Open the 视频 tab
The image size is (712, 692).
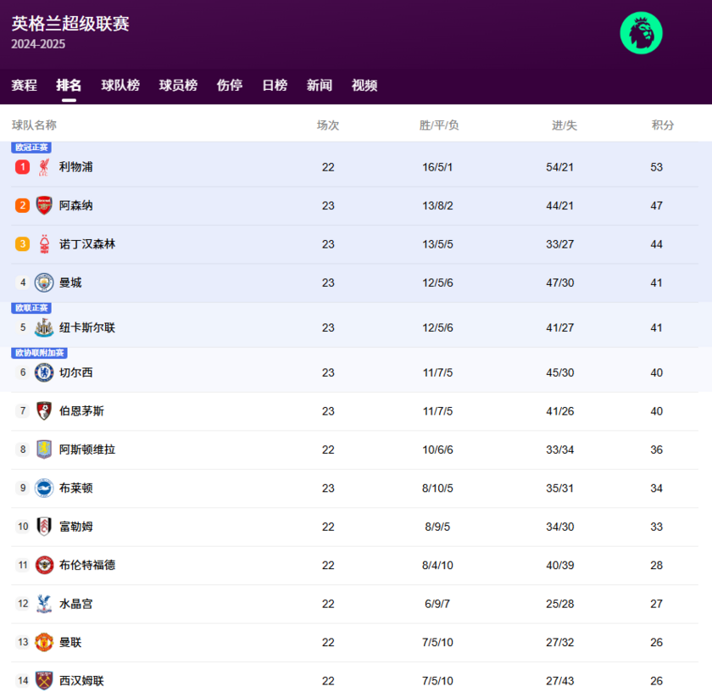tap(364, 85)
